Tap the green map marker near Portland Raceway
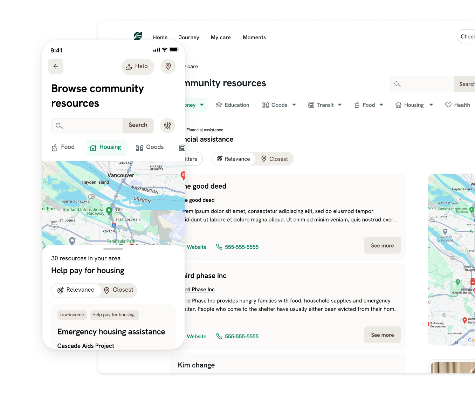This screenshot has width=475, height=393. point(109,211)
